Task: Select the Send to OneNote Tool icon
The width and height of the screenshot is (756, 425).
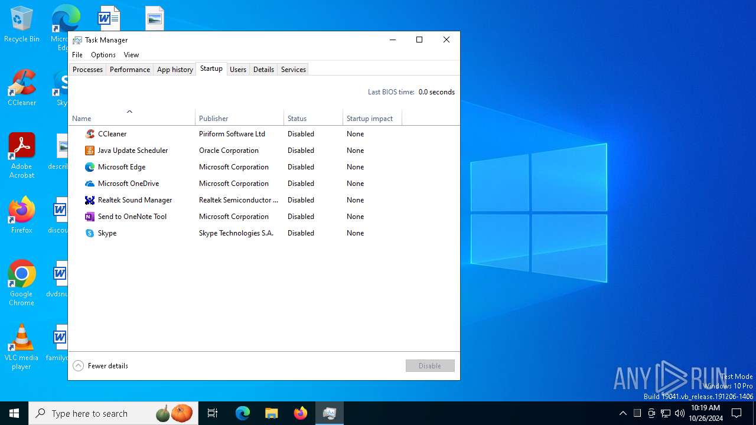Action: 90,217
